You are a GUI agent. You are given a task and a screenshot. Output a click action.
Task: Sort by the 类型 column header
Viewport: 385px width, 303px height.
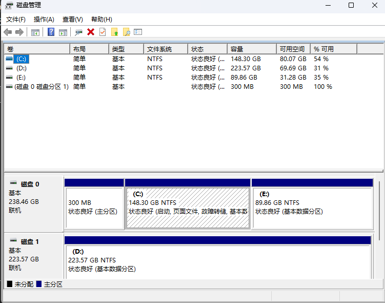click(x=127, y=49)
